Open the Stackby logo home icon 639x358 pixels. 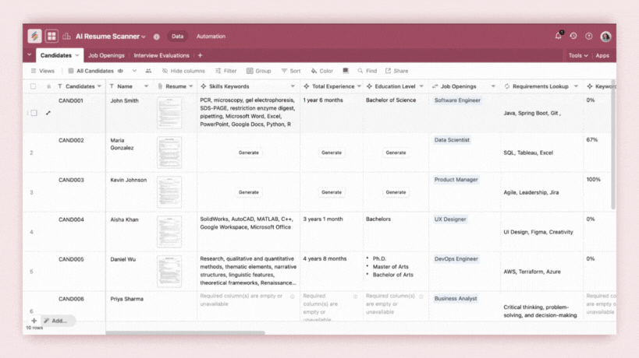point(34,36)
